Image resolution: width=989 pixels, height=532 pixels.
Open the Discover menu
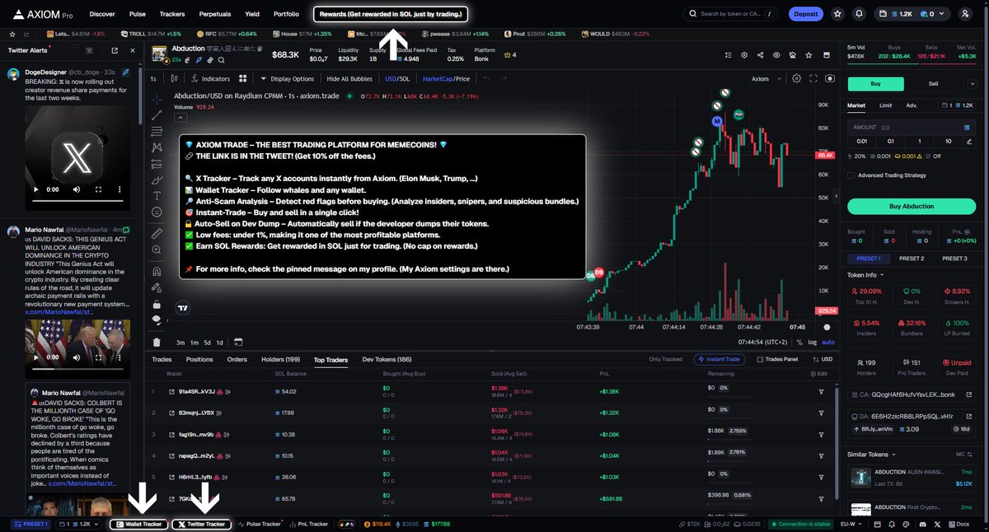102,14
